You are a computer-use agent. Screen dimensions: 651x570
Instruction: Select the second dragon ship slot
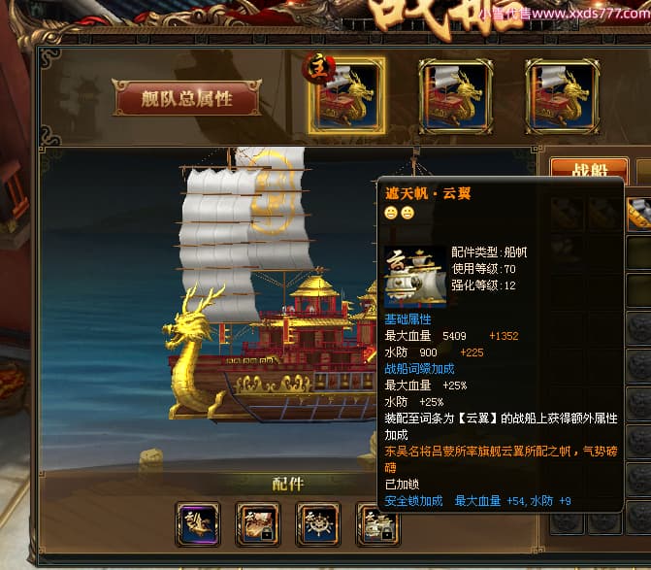(455, 97)
